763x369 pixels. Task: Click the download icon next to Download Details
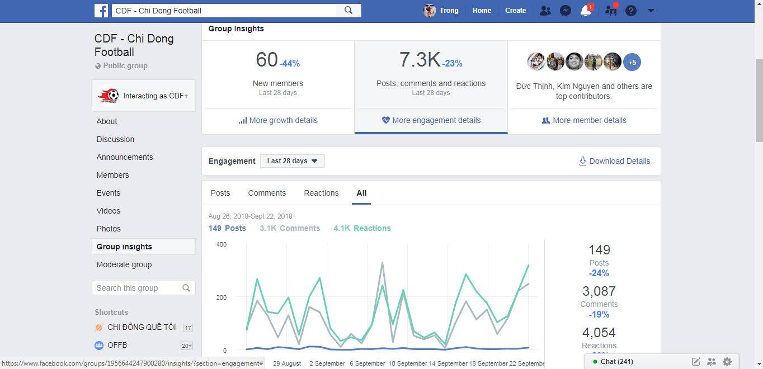(x=583, y=161)
